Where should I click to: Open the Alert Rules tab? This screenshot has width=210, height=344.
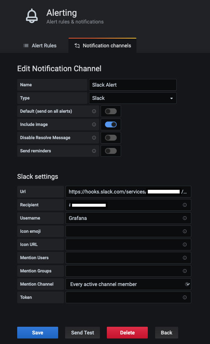click(x=40, y=46)
